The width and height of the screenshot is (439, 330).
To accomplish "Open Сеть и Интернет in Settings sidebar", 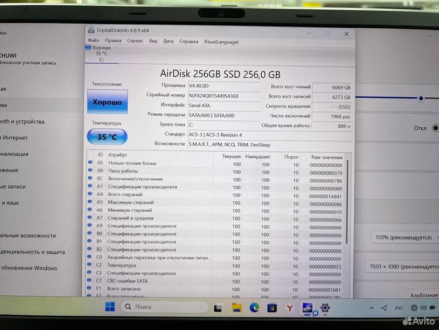I will [14, 138].
